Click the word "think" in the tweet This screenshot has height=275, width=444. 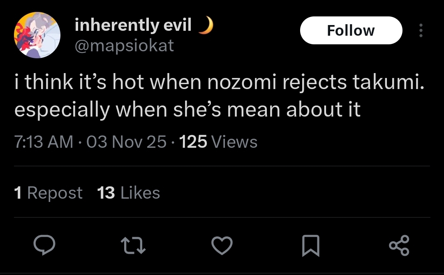(x=49, y=83)
